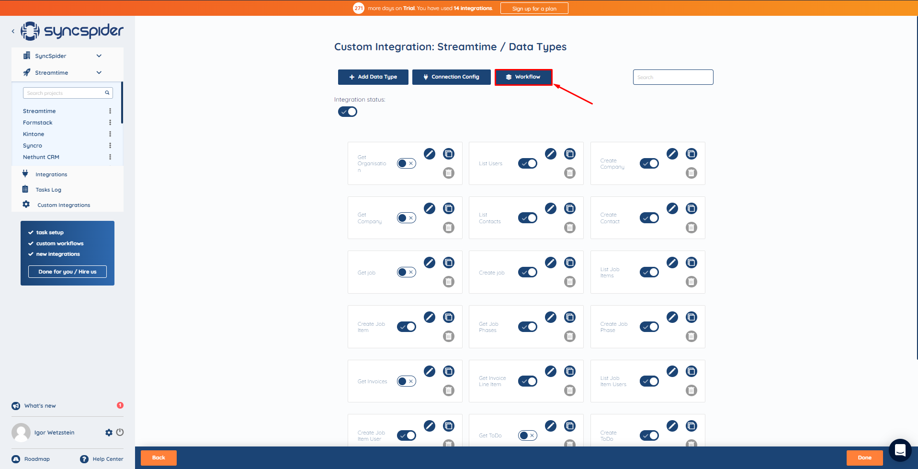Edit the List Contacts data type
Screen dimensions: 918x469
[551, 208]
